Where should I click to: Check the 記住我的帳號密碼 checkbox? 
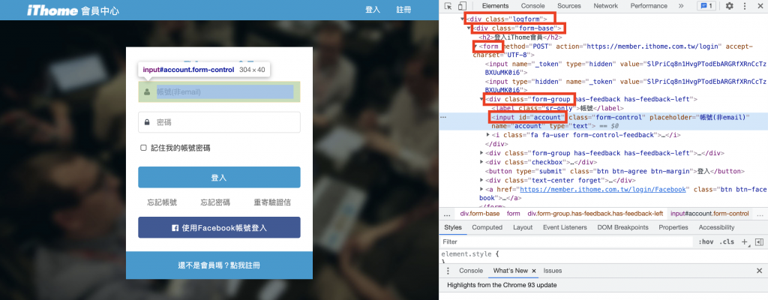pos(143,148)
